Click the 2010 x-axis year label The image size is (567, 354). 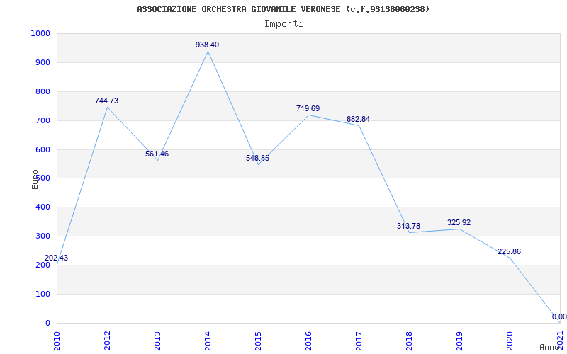[57, 341]
